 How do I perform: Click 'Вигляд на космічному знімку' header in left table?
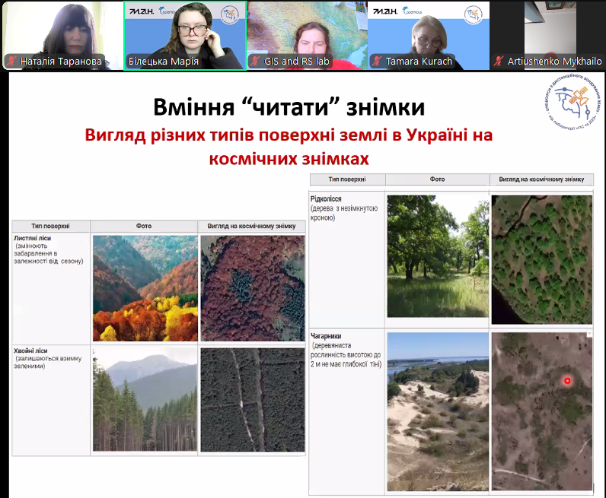251,226
